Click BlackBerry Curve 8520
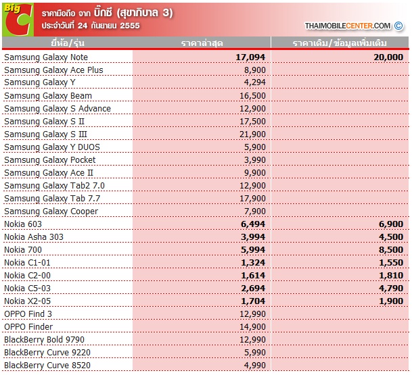412x375 pixels. pyautogui.click(x=47, y=366)
